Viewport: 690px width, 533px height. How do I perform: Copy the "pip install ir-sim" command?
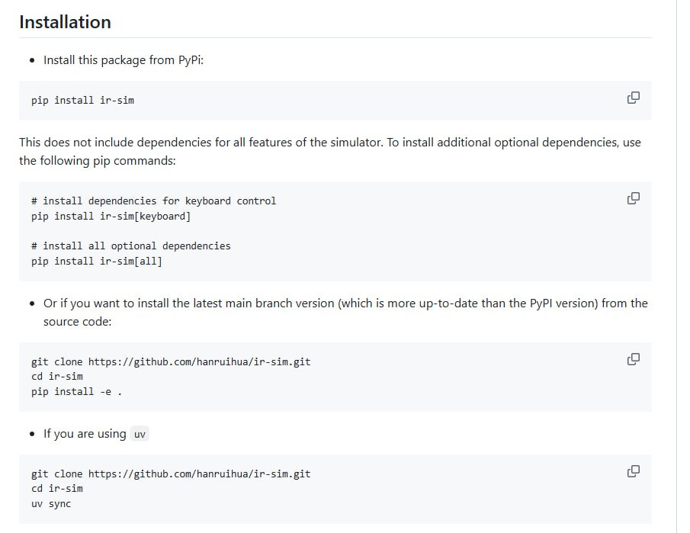point(633,98)
